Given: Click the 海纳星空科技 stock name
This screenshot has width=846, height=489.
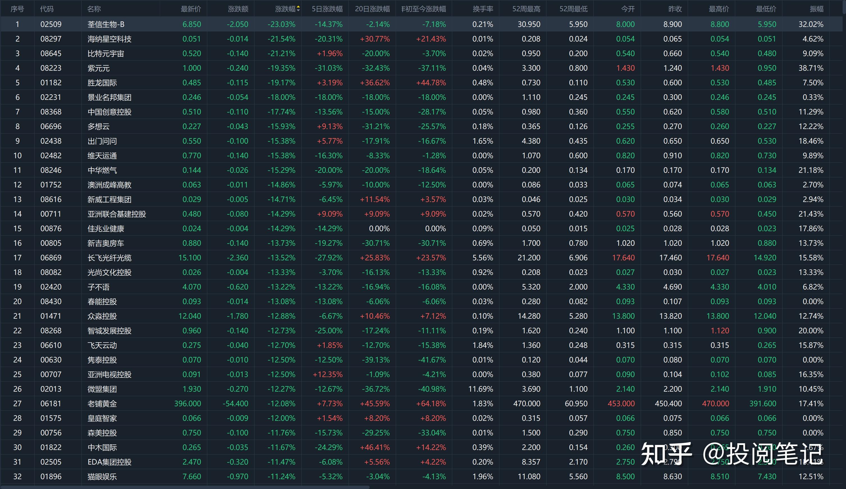Looking at the screenshot, I should [110, 39].
